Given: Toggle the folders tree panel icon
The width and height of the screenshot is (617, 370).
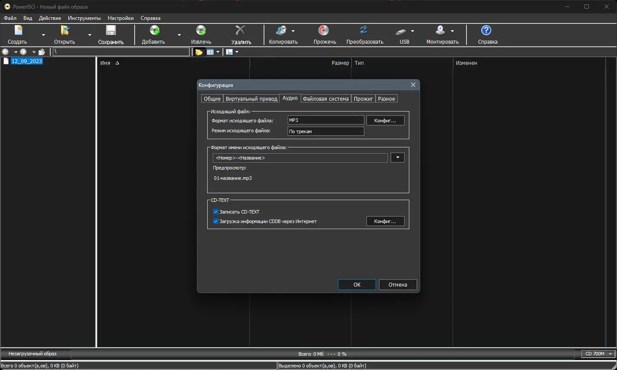Looking at the screenshot, I should tap(199, 52).
